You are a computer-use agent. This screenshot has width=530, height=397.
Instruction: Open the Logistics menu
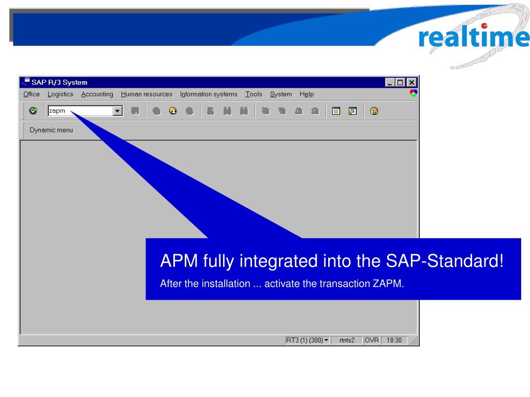click(60, 94)
